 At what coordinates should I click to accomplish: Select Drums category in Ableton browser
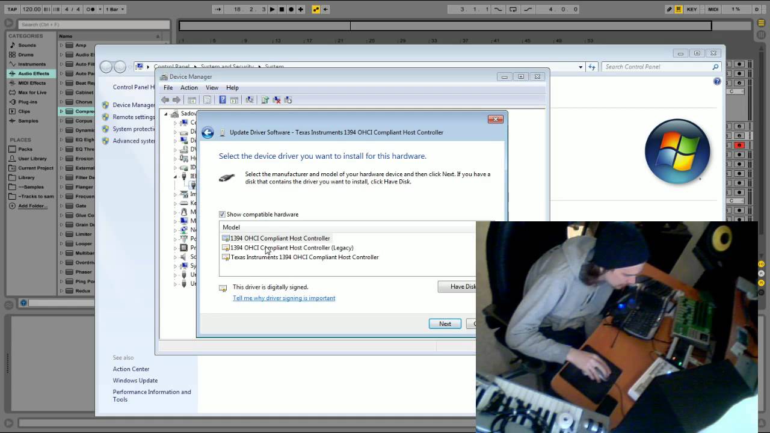[x=26, y=55]
